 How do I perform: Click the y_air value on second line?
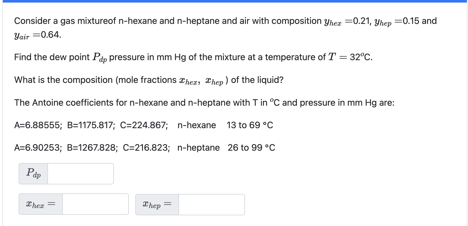tap(37, 35)
